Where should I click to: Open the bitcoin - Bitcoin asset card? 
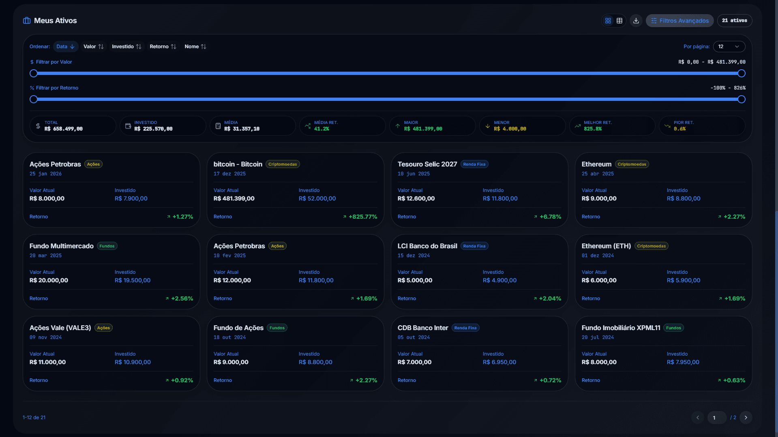[x=295, y=190]
